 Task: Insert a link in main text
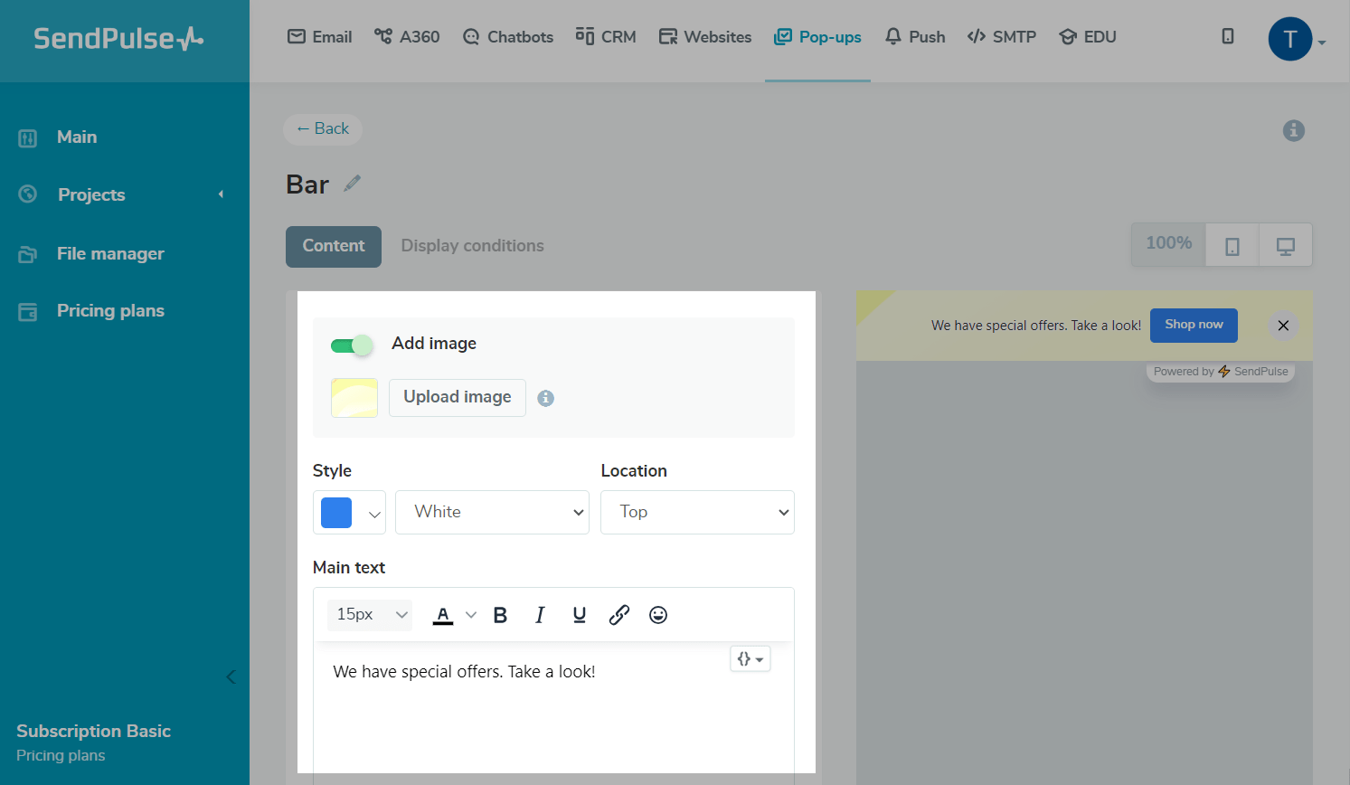pyautogui.click(x=619, y=616)
